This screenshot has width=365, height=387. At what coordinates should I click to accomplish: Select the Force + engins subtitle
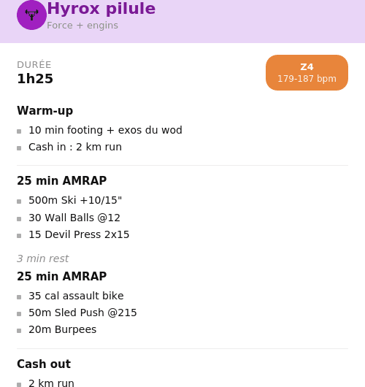(x=82, y=26)
